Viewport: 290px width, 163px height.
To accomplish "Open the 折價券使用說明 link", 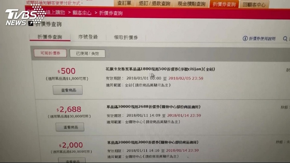I will pos(262,39).
